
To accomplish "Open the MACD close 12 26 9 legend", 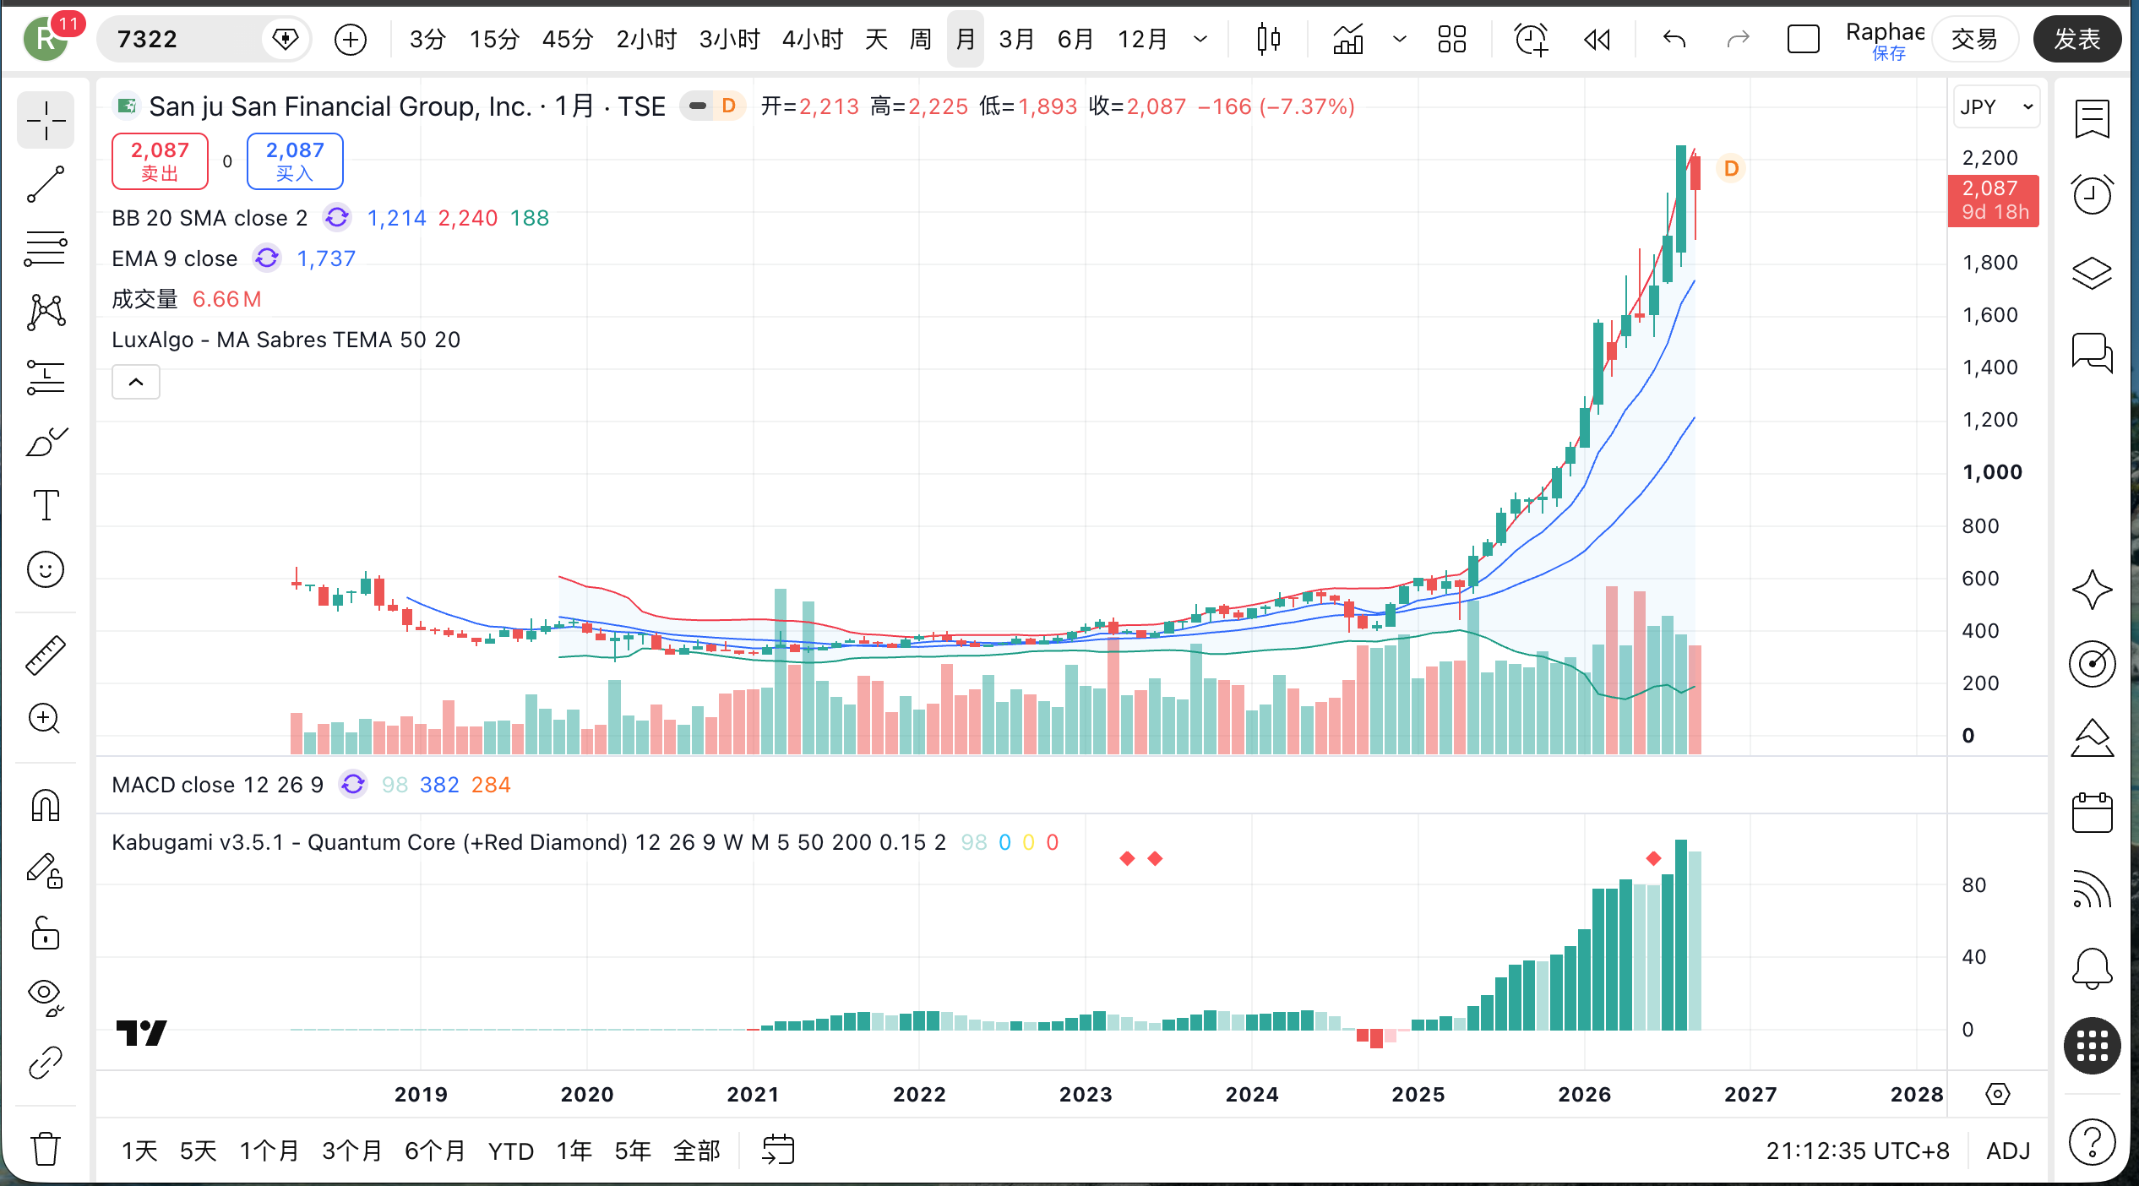I will point(217,785).
